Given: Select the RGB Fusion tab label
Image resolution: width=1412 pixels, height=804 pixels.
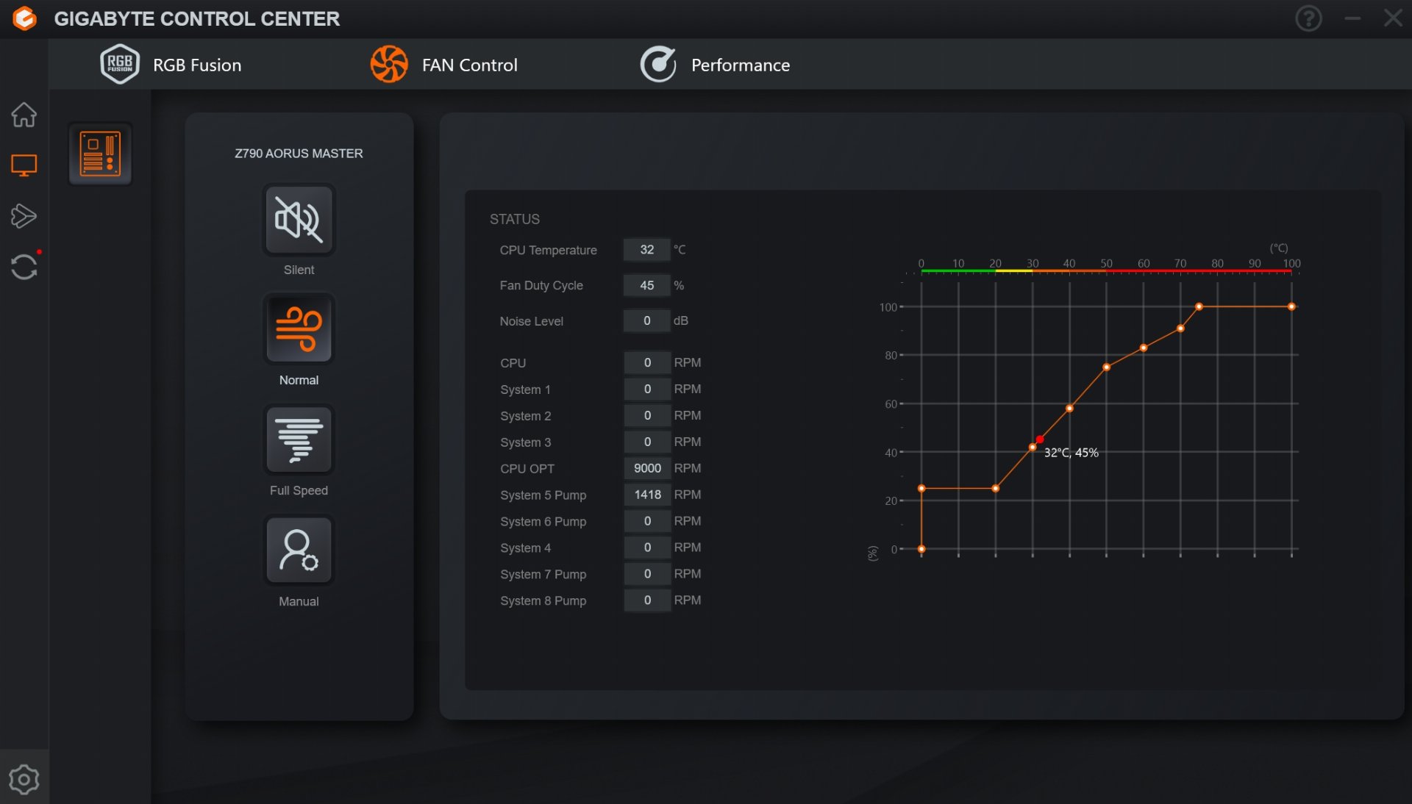Looking at the screenshot, I should pyautogui.click(x=197, y=65).
